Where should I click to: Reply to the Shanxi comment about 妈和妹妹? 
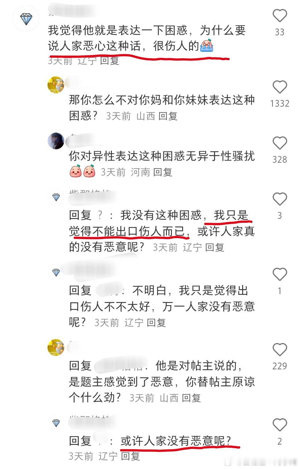pos(168,116)
